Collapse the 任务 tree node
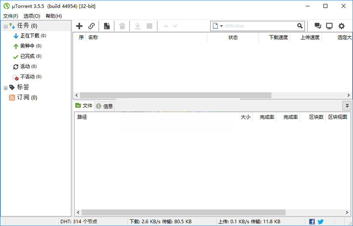353x226 pixels. [x=5, y=26]
